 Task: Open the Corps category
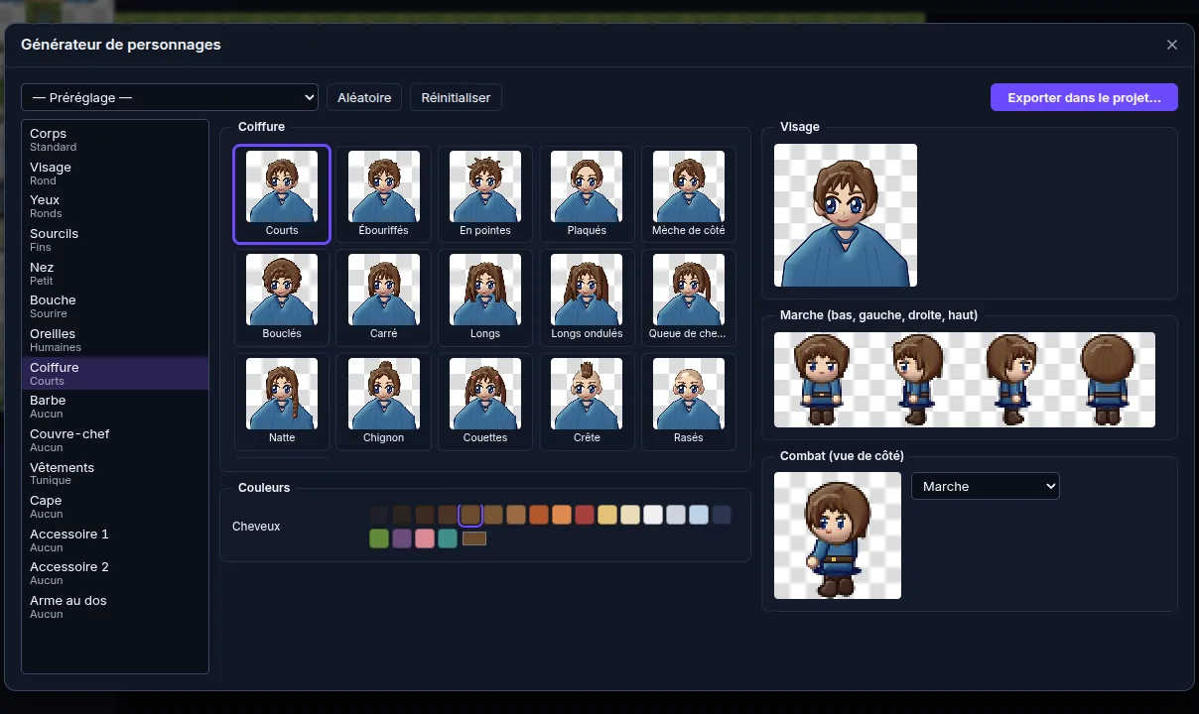115,140
